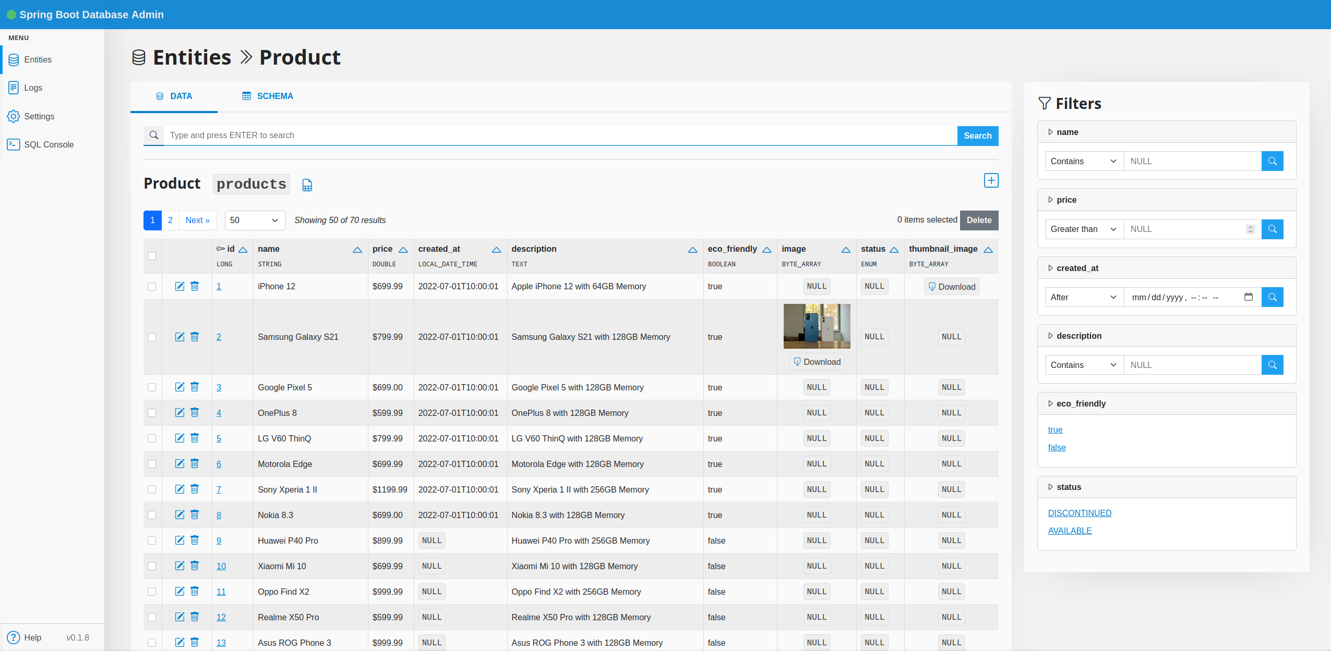
Task: Click the add new product plus icon
Action: pyautogui.click(x=991, y=180)
